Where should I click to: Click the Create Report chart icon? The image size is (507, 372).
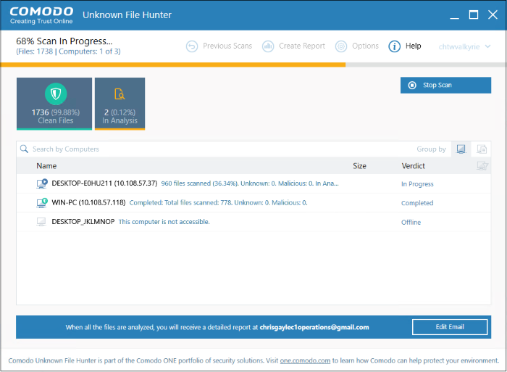268,46
